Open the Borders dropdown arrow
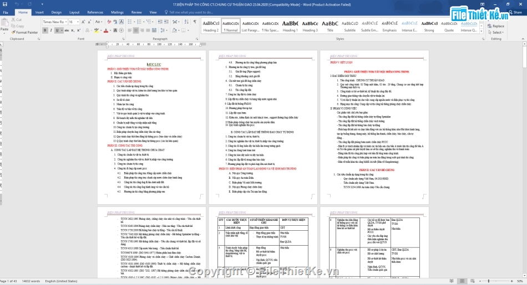Viewport: 527px width, 285px height. click(188, 30)
